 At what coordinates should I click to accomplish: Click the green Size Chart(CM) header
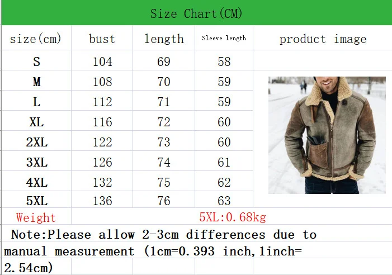(x=196, y=12)
